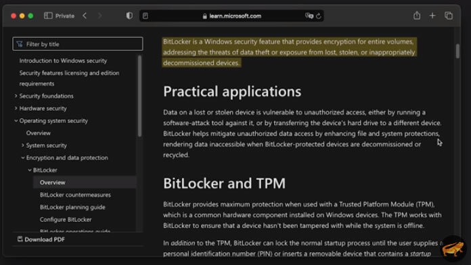
Task: Go back with the back arrow
Action: tap(85, 16)
